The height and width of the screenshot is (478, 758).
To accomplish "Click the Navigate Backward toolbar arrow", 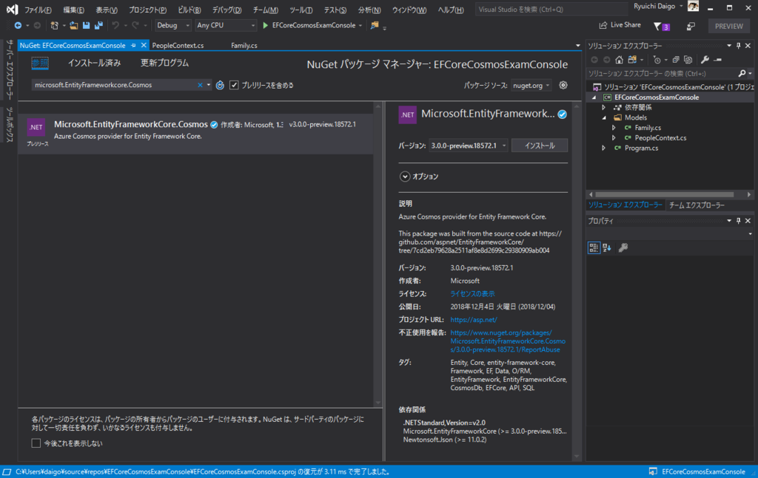I will (18, 26).
